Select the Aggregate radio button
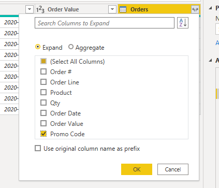Screen dimensions: 219x188 71,47
